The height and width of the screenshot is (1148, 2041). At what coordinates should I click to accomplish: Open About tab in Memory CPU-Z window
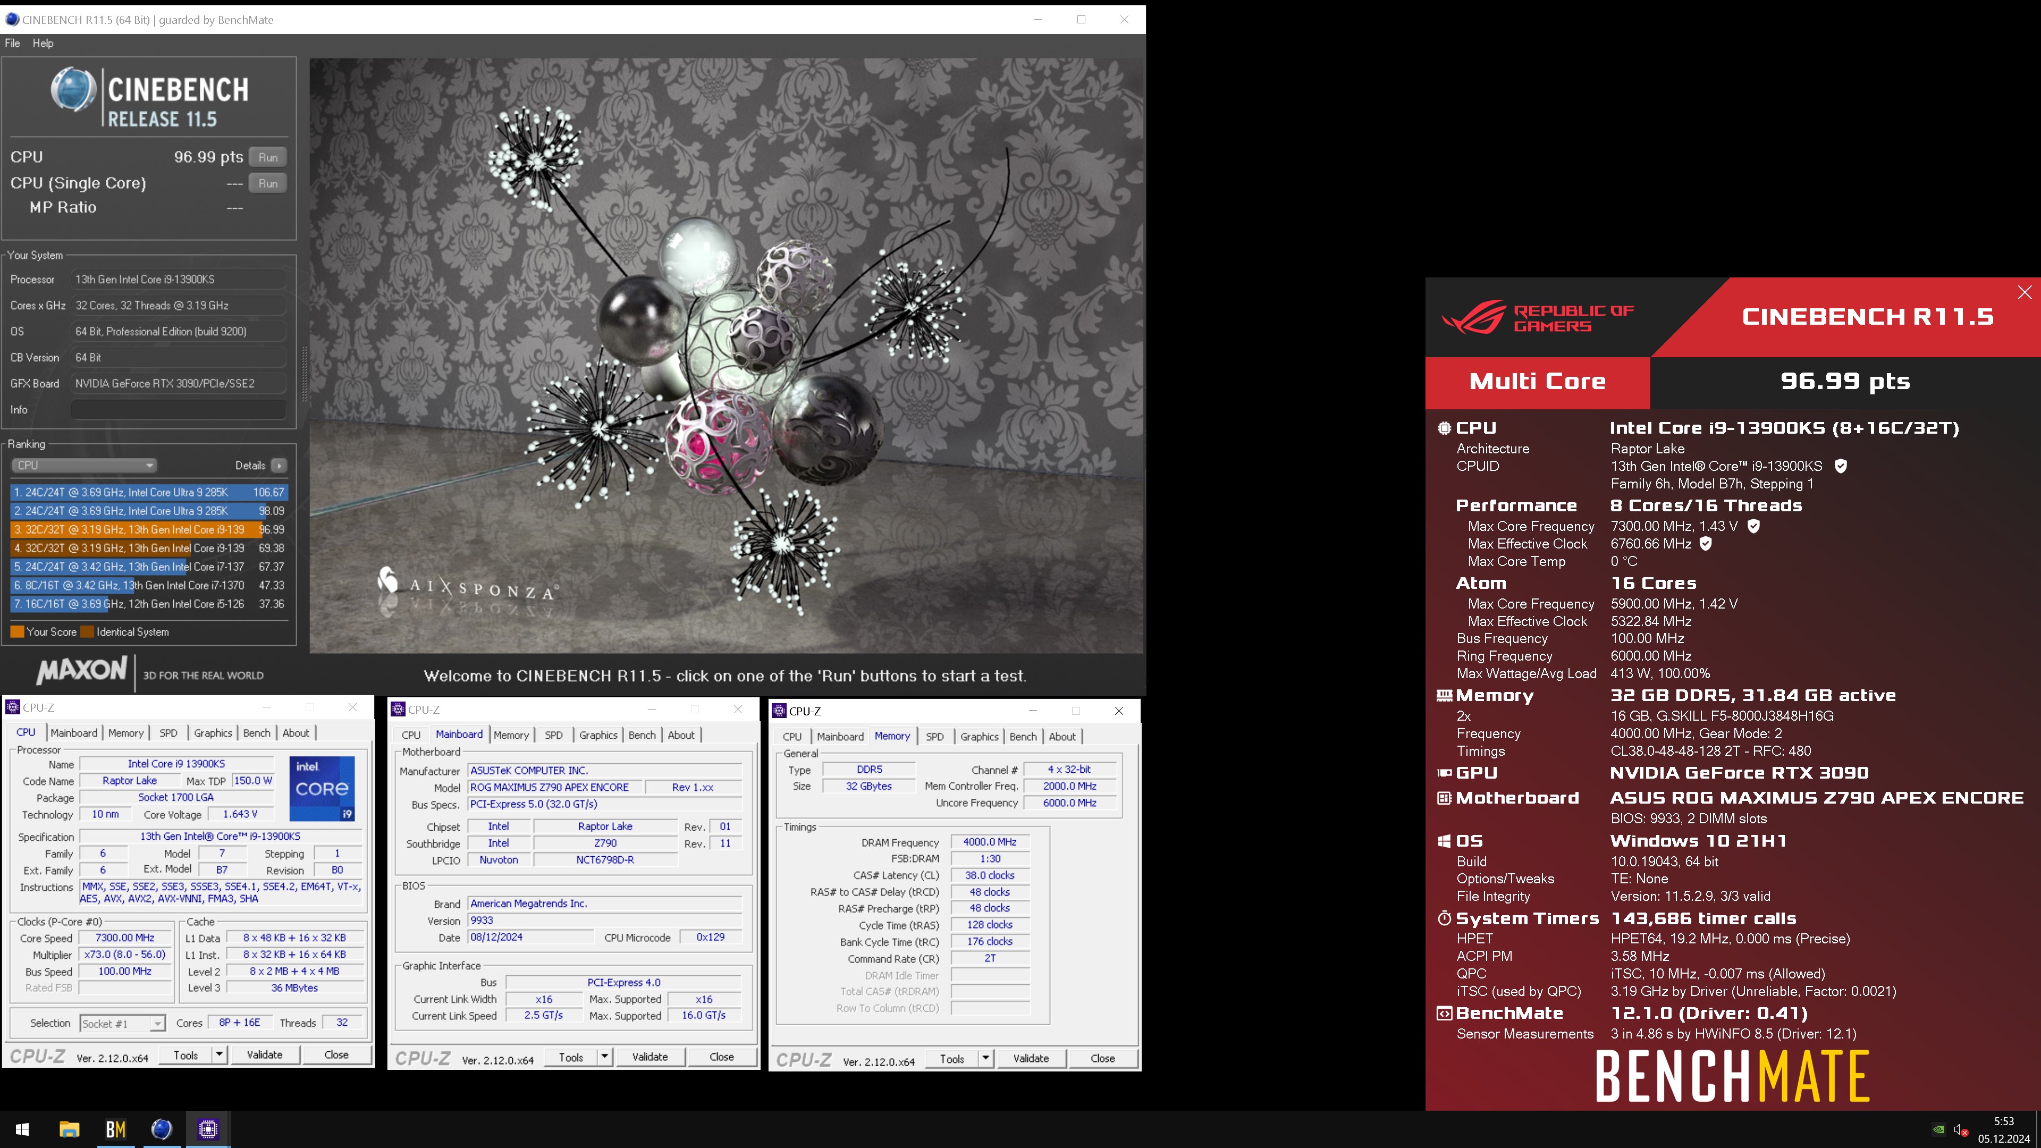[1062, 736]
